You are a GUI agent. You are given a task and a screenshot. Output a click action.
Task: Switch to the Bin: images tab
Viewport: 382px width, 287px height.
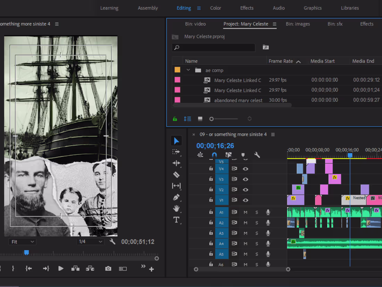(298, 24)
